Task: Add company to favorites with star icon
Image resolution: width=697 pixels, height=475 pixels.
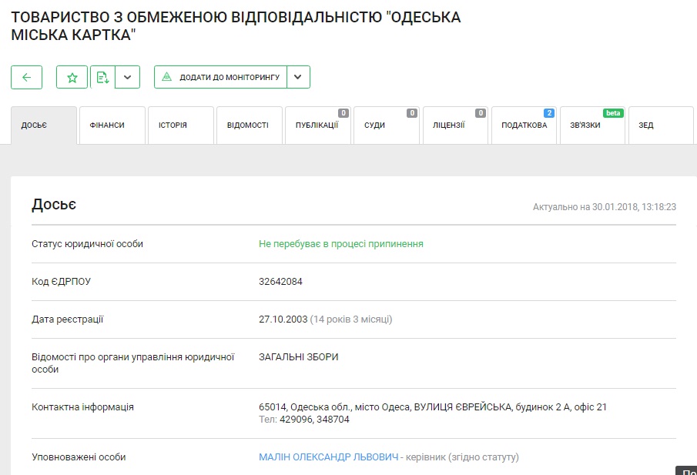Action: (x=72, y=77)
